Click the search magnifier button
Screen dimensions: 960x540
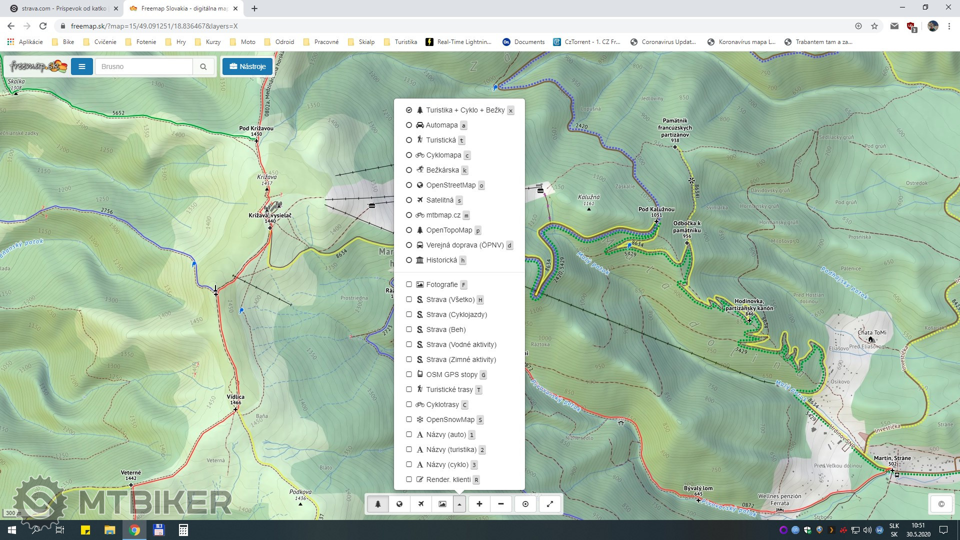click(203, 66)
